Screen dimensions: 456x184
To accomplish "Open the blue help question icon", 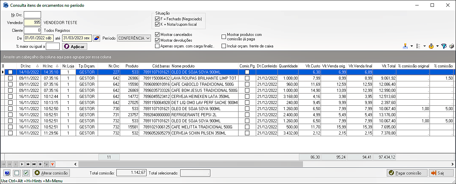I will [7, 173].
